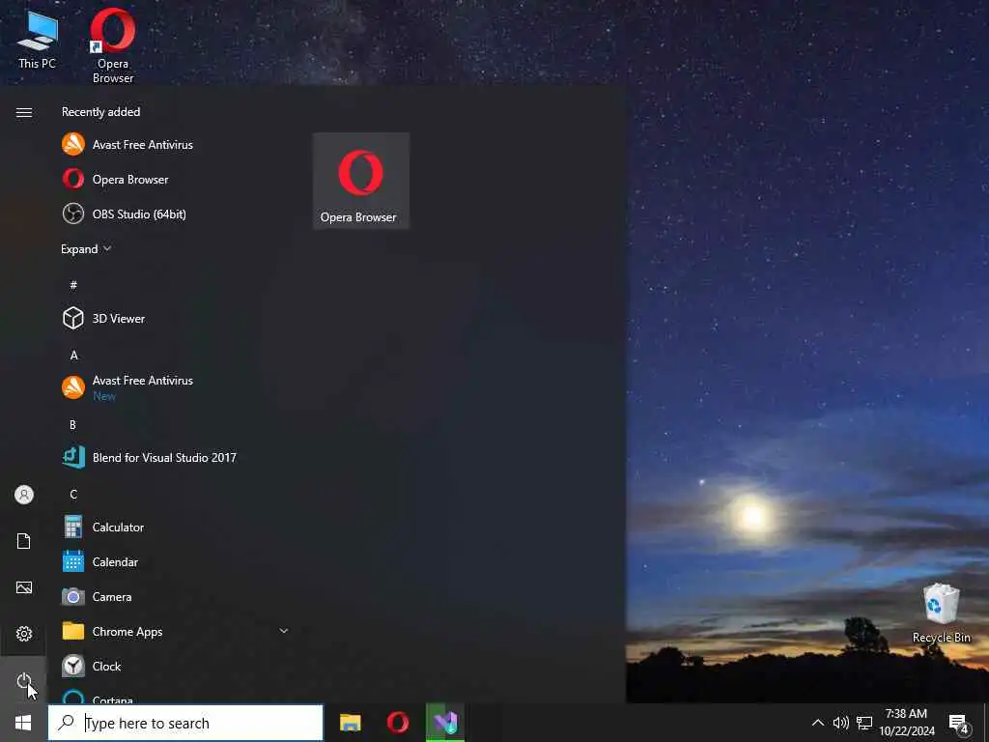Expand the Recently added list
This screenshot has height=742, width=989.
click(x=86, y=249)
